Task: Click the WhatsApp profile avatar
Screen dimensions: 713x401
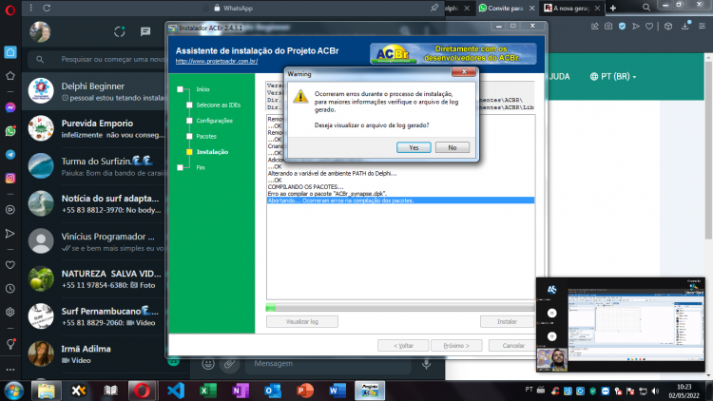Action: (x=40, y=31)
